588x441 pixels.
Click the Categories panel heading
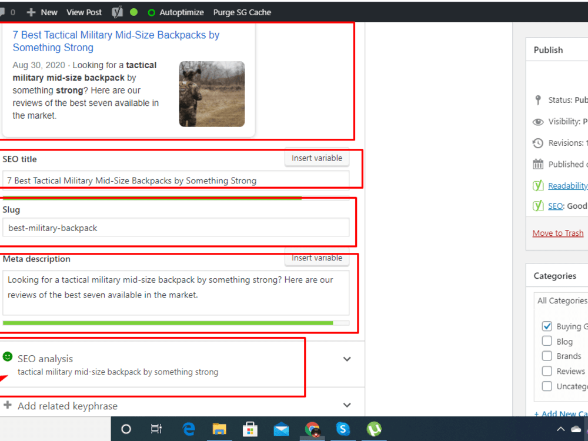pyautogui.click(x=555, y=276)
